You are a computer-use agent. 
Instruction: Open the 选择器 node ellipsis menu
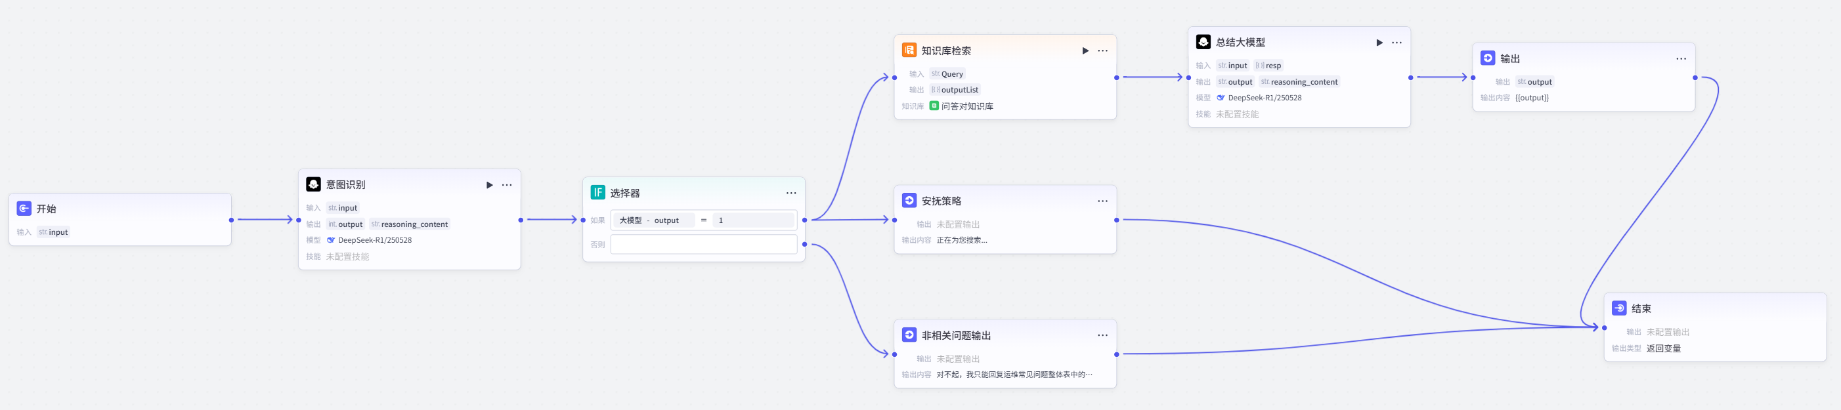coord(791,193)
